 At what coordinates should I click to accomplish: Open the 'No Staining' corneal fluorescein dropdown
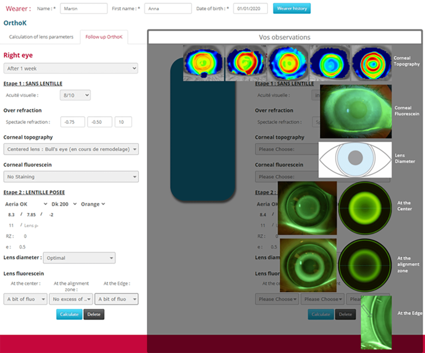(x=70, y=176)
